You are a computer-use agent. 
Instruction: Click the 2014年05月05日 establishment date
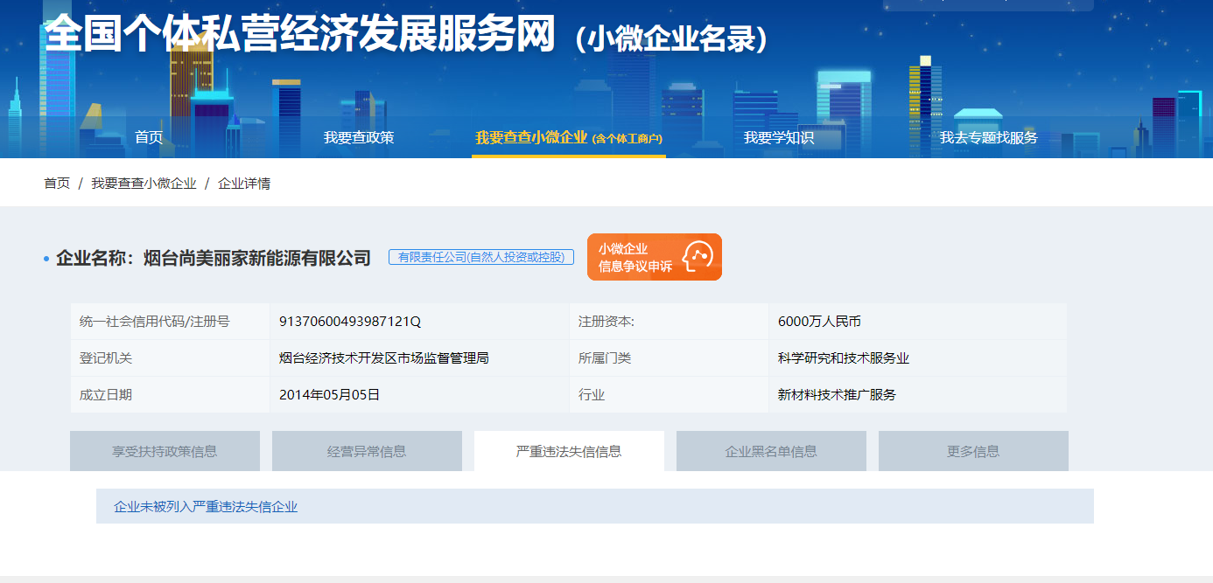[x=329, y=395]
